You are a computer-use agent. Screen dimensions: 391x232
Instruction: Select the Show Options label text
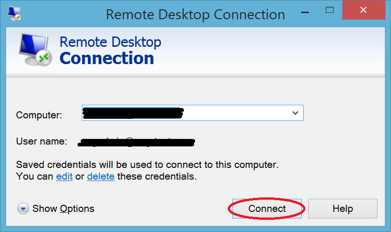pyautogui.click(x=63, y=209)
